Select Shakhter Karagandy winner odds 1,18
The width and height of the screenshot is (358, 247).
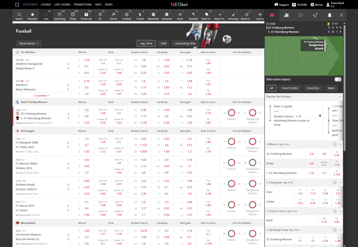point(87,60)
